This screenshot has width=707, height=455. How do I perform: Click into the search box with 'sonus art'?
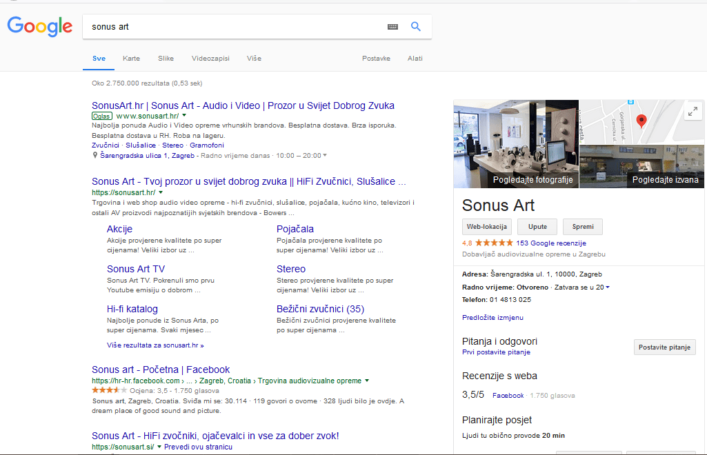235,27
